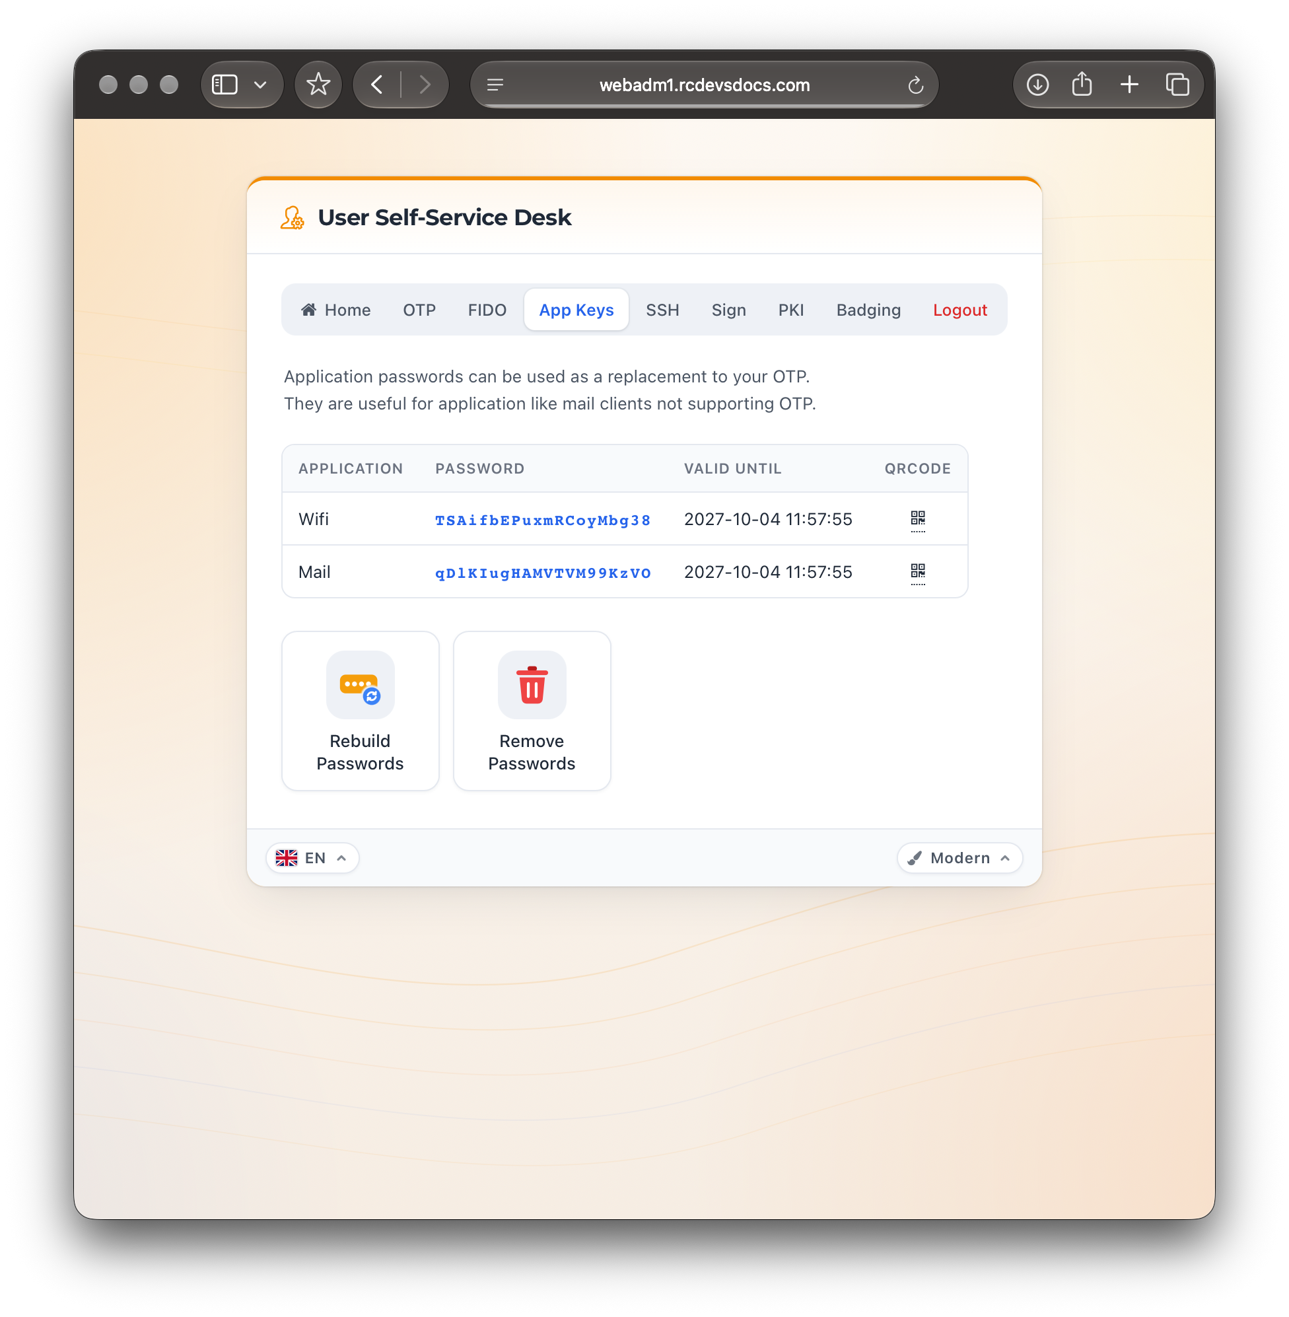Show the tab overview icon
Image resolution: width=1289 pixels, height=1317 pixels.
(1177, 85)
